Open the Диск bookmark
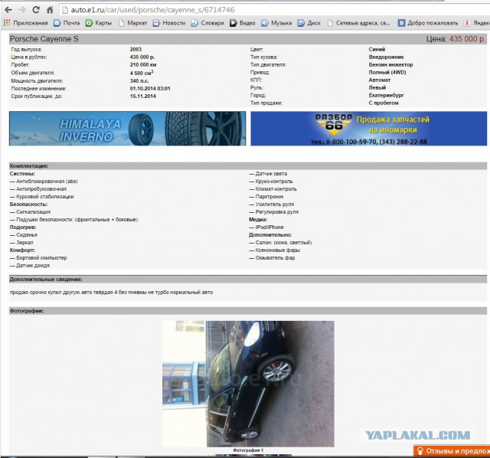Screen dimensions: 490x458 [309, 23]
